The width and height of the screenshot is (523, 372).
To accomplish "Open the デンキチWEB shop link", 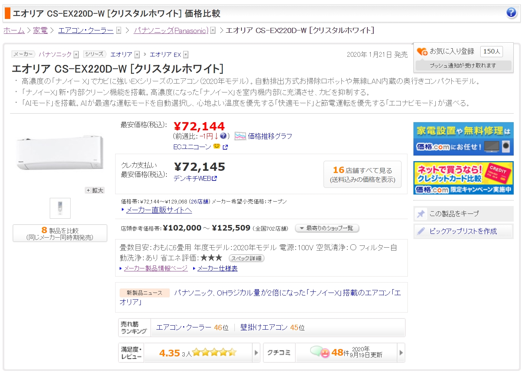I will pyautogui.click(x=192, y=179).
